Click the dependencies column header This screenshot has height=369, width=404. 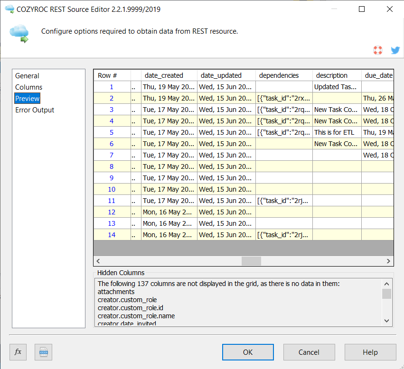click(283, 75)
